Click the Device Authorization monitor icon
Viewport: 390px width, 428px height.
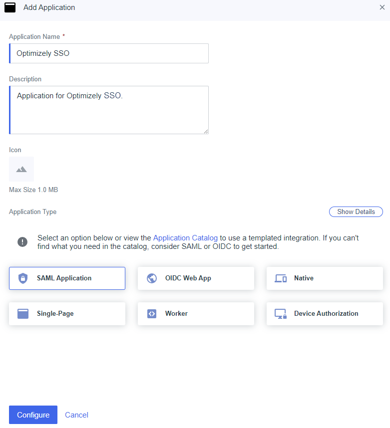pos(281,314)
